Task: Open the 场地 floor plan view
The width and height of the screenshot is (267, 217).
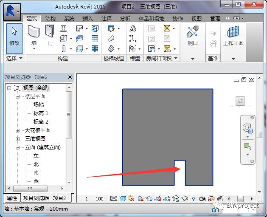Action: [39, 105]
